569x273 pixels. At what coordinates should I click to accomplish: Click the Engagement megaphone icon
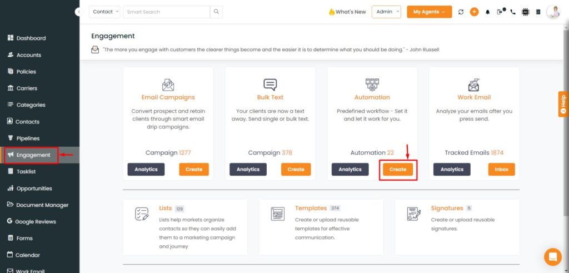pyautogui.click(x=11, y=155)
